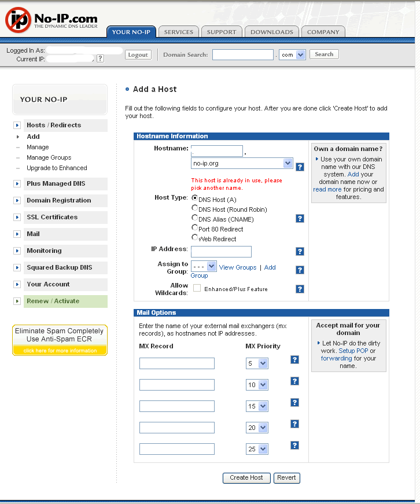This screenshot has height=504, width=420.
Task: Select DNS Host (A) radio button
Action: pyautogui.click(x=194, y=198)
